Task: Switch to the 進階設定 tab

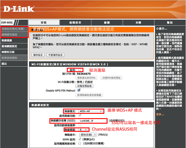Action: (x=75, y=23)
